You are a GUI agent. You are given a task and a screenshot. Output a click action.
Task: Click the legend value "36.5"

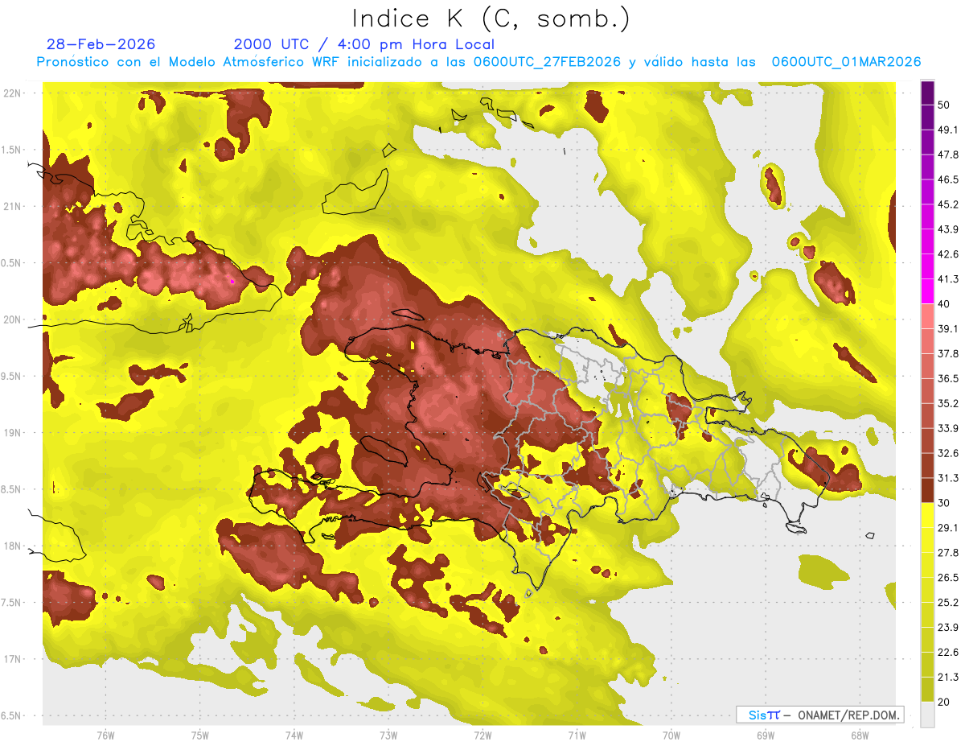pos(947,378)
